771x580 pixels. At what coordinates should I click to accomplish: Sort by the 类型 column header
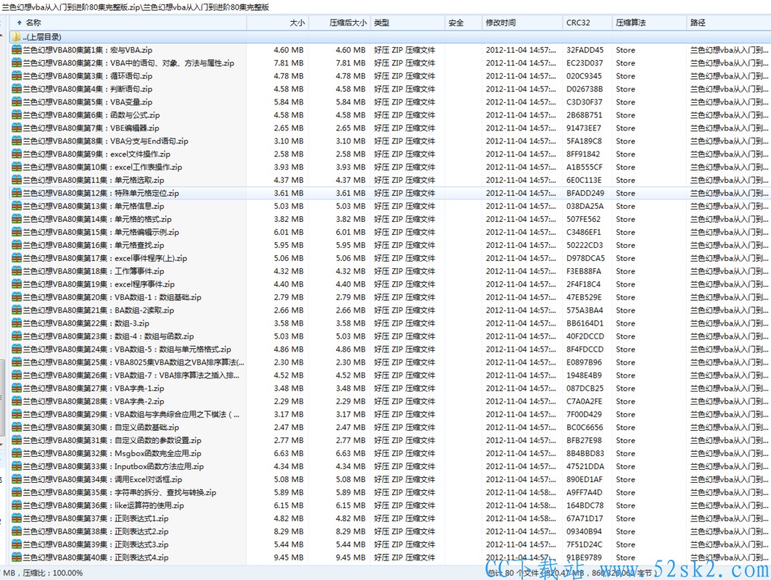point(408,22)
